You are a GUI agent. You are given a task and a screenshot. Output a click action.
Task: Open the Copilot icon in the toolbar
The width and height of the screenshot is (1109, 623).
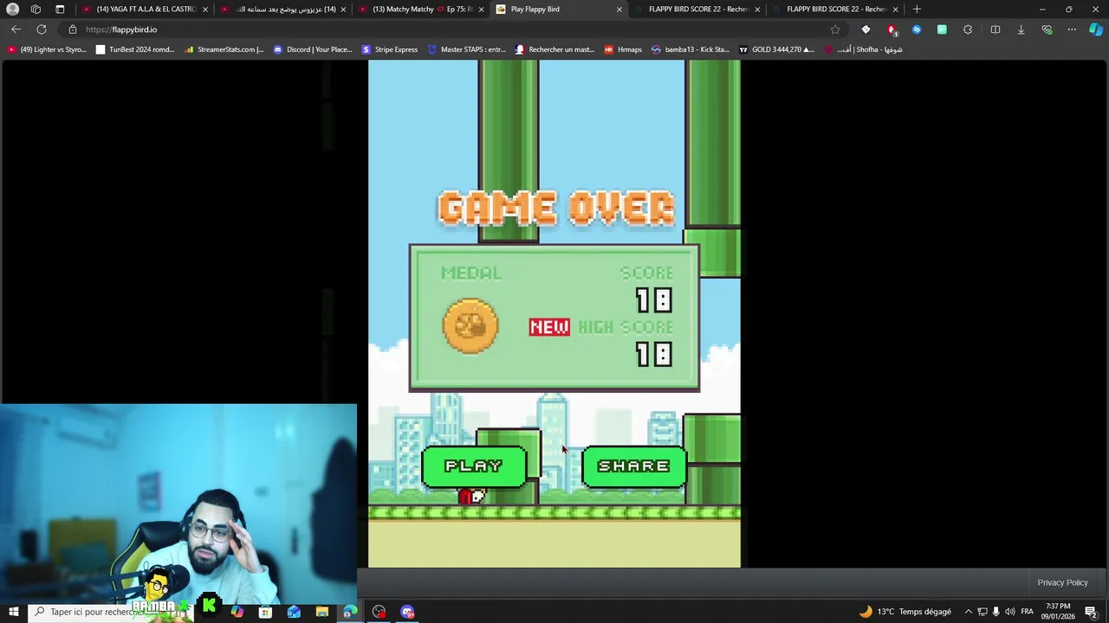1096,29
